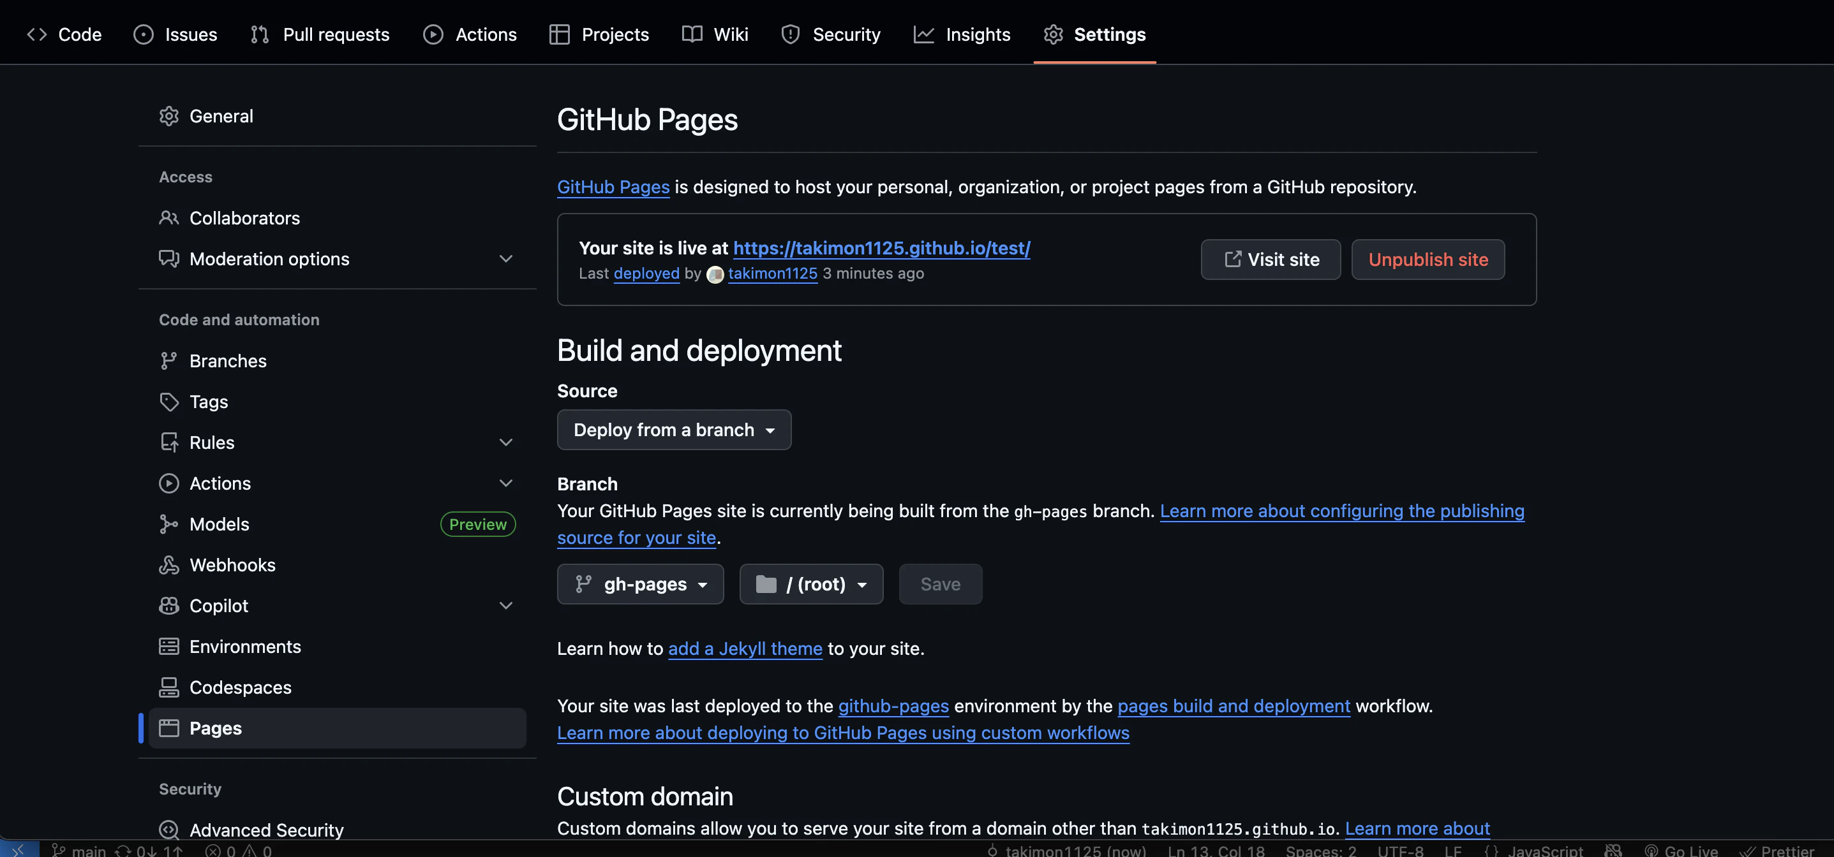Image resolution: width=1834 pixels, height=857 pixels.
Task: Open the live site URL takimon1125.github.io/test
Action: [x=881, y=247]
